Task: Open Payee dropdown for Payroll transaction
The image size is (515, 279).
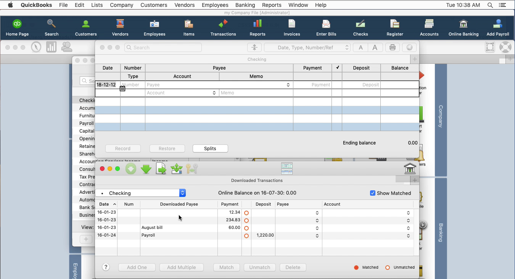Action: (317, 236)
